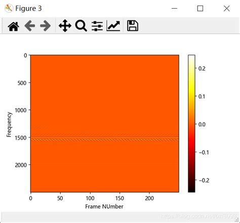Click the colorbar near value -0.2
240x223 pixels.
pos(191,180)
